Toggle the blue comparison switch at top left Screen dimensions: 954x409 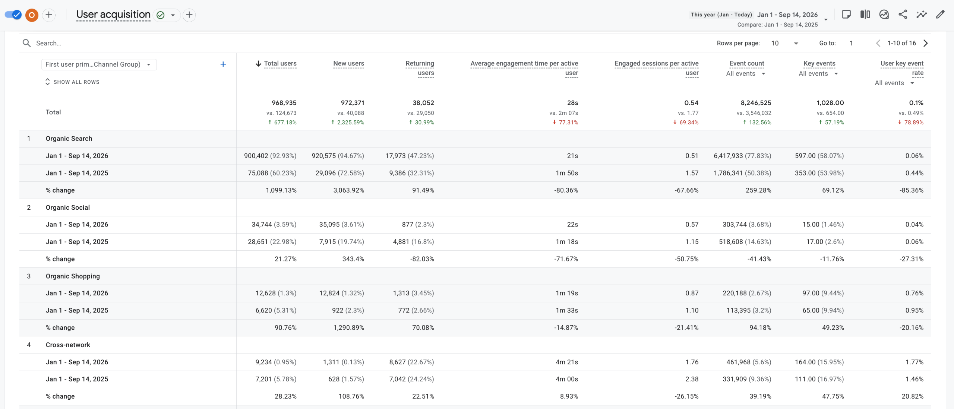[13, 15]
